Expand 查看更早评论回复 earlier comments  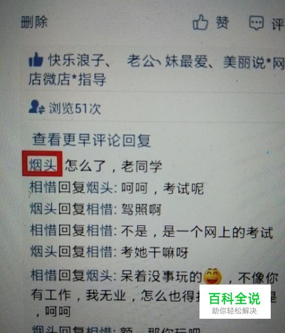(91, 140)
